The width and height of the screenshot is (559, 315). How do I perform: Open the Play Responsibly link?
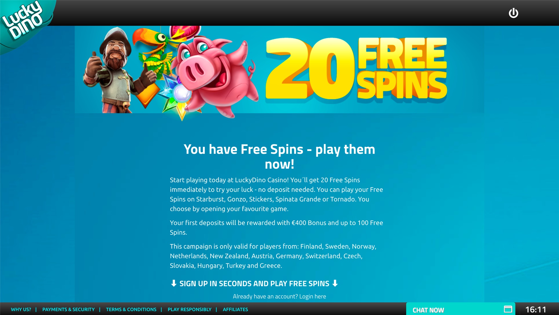coord(189,309)
